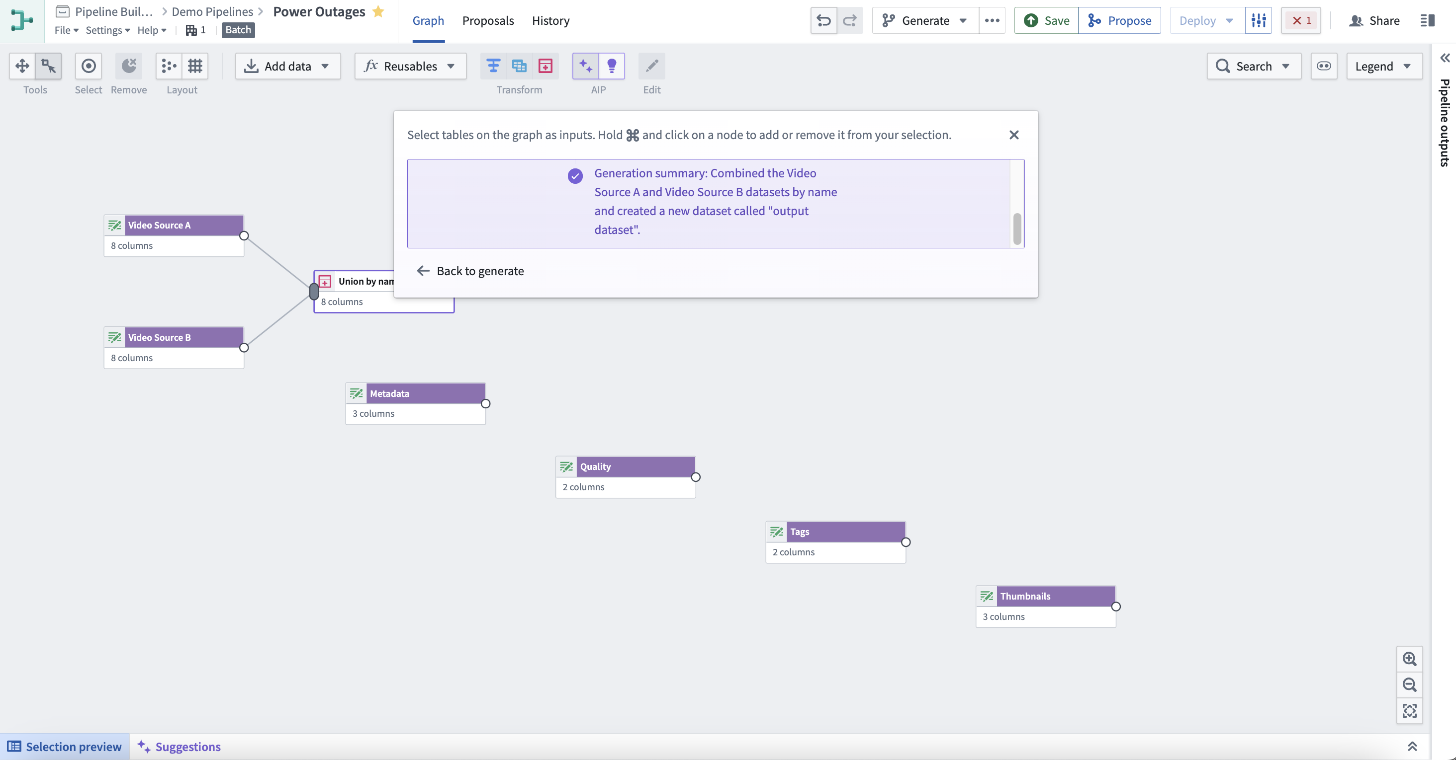Switch to the Proposals tab
This screenshot has height=760, width=1456.
pos(488,21)
